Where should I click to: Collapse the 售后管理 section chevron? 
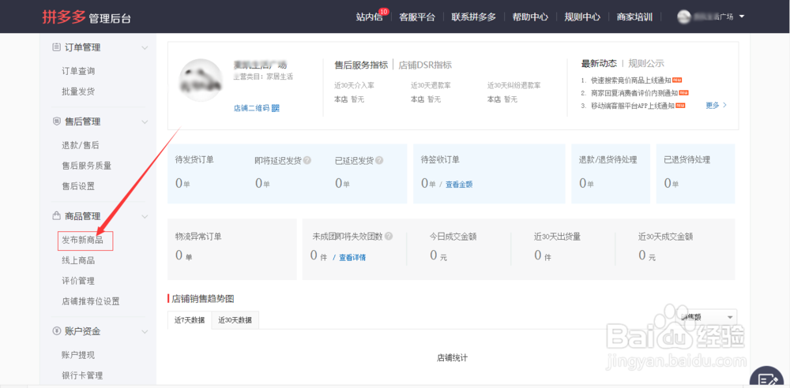[145, 121]
